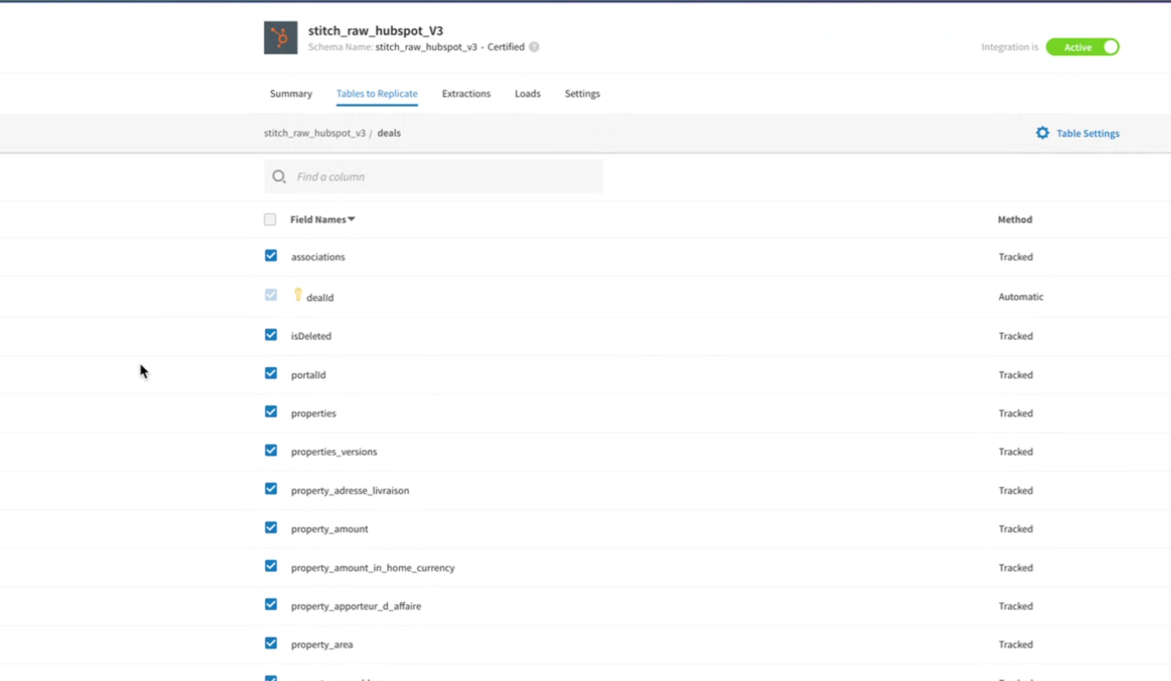1171x681 pixels.
Task: Open the Summary tab
Action: (x=291, y=94)
